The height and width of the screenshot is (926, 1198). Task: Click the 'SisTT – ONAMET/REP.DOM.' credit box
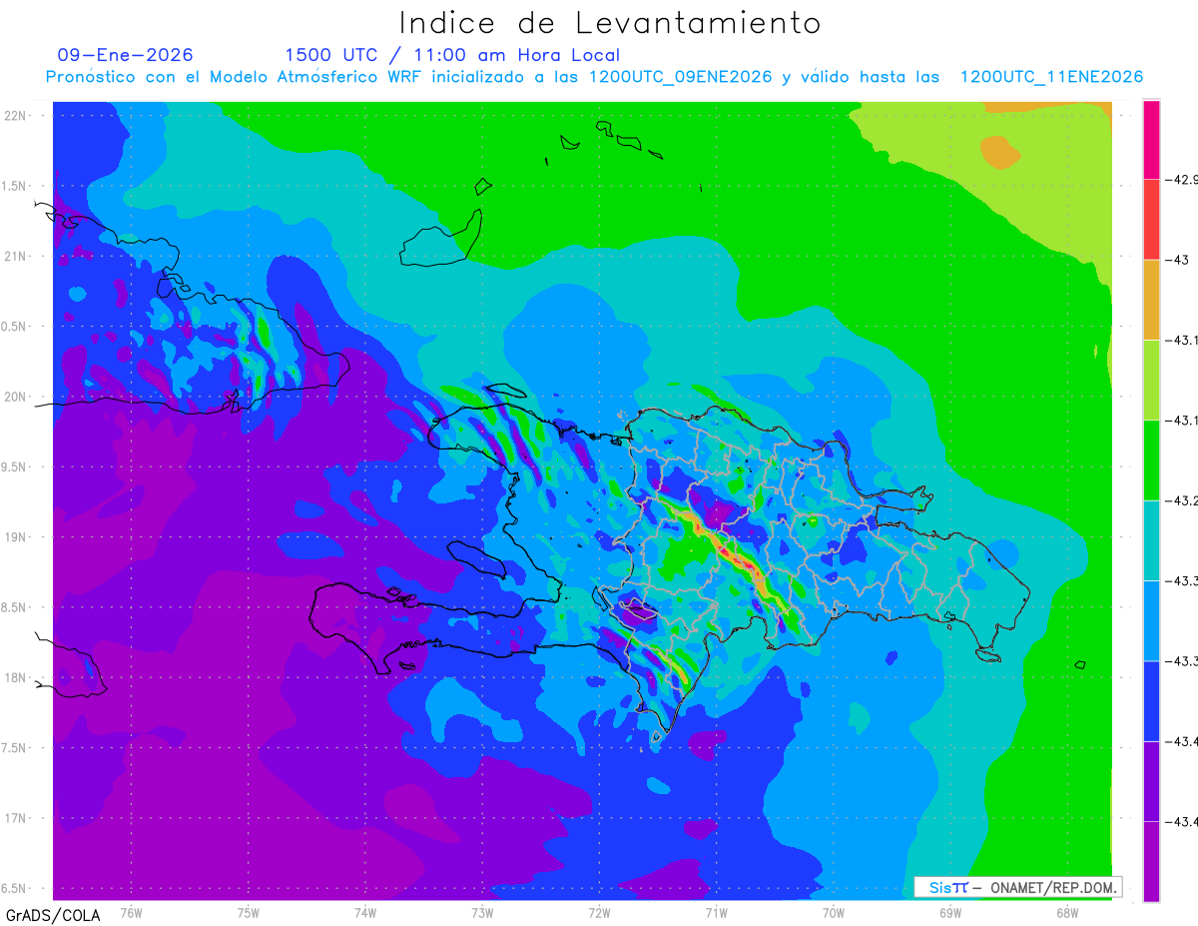(1017, 887)
